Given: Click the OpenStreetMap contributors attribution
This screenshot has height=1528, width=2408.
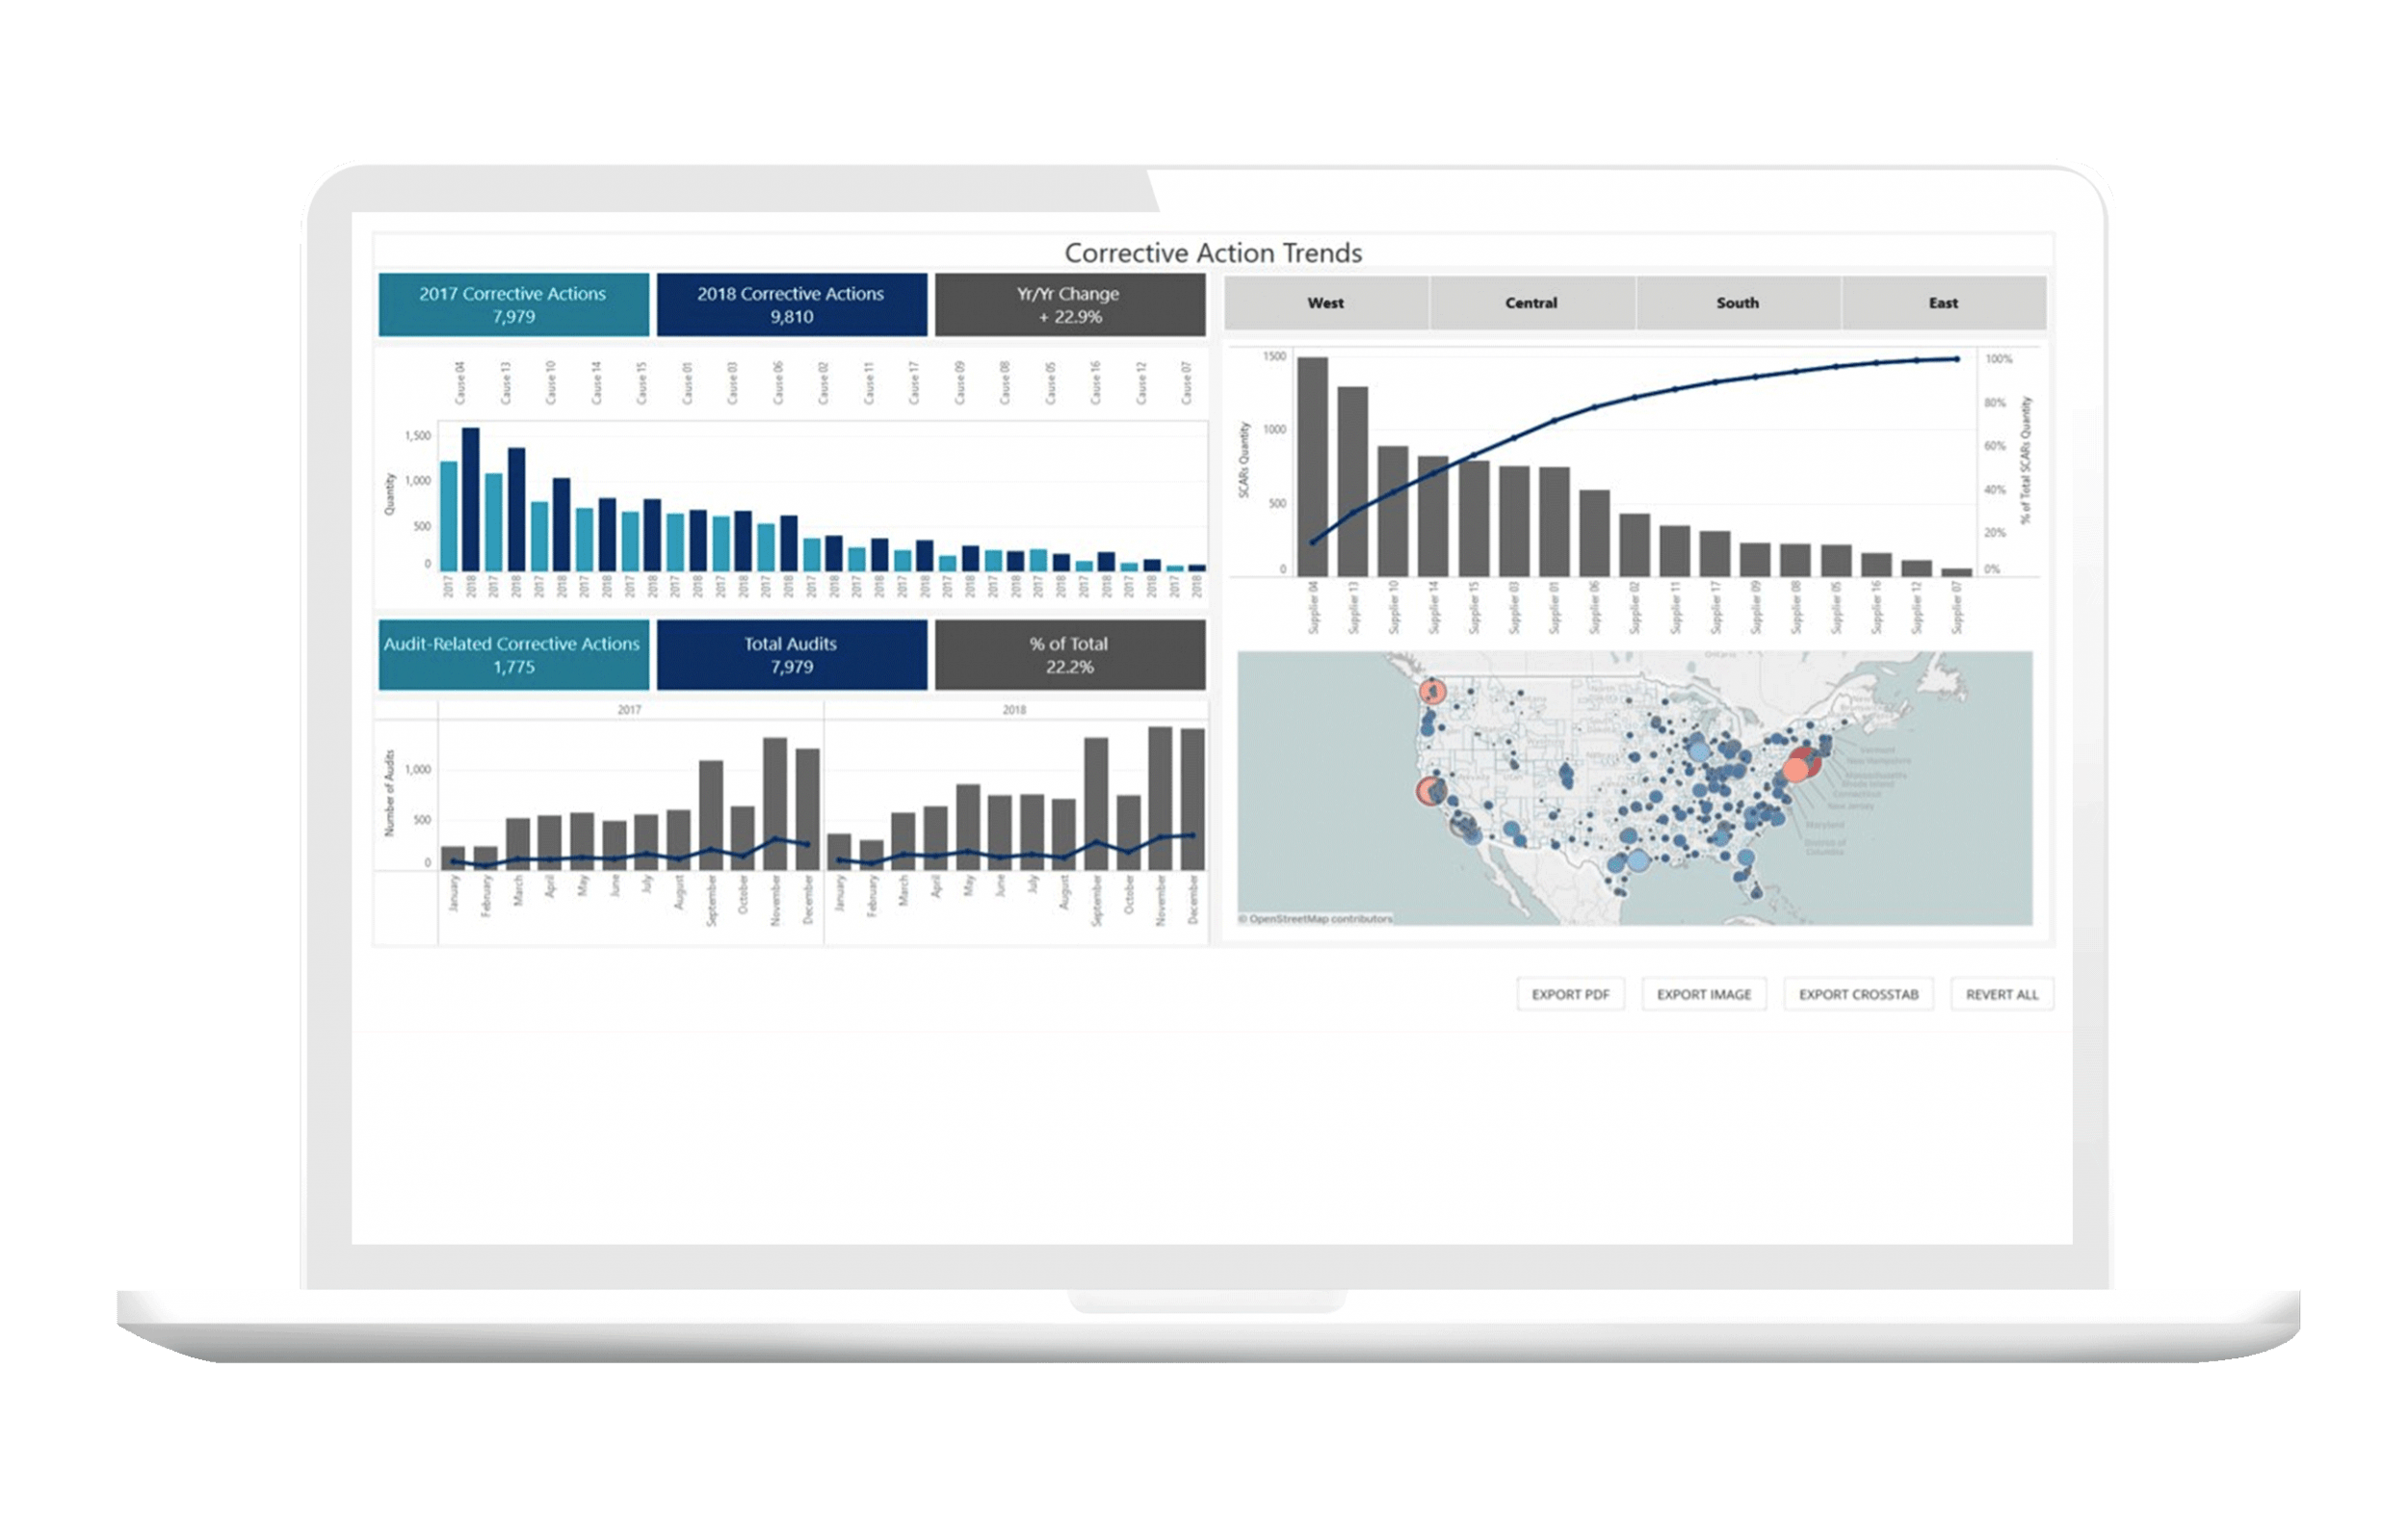Looking at the screenshot, I should pos(1315,919).
